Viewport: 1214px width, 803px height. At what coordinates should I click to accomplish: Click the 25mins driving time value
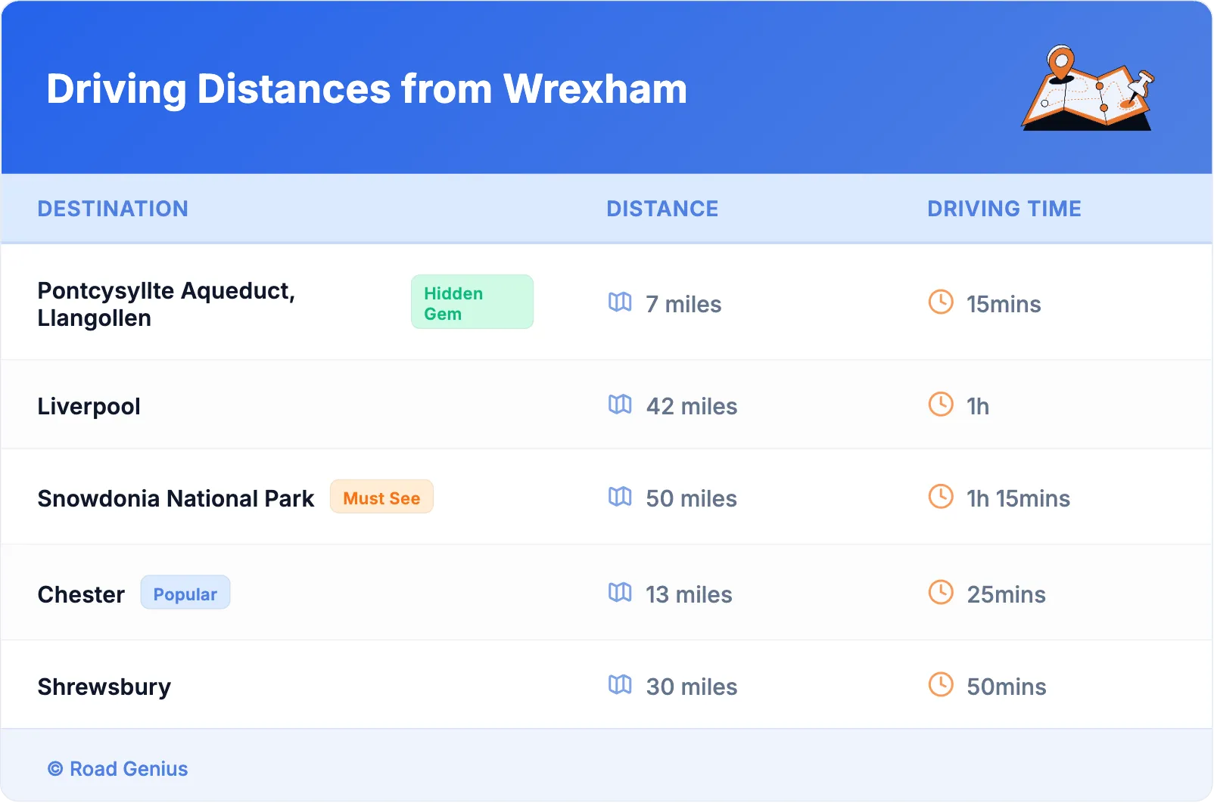(1007, 594)
